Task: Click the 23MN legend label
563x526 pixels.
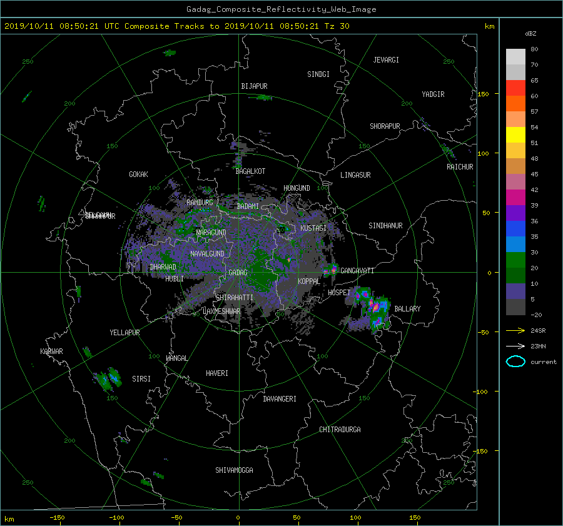Action: pyautogui.click(x=538, y=346)
